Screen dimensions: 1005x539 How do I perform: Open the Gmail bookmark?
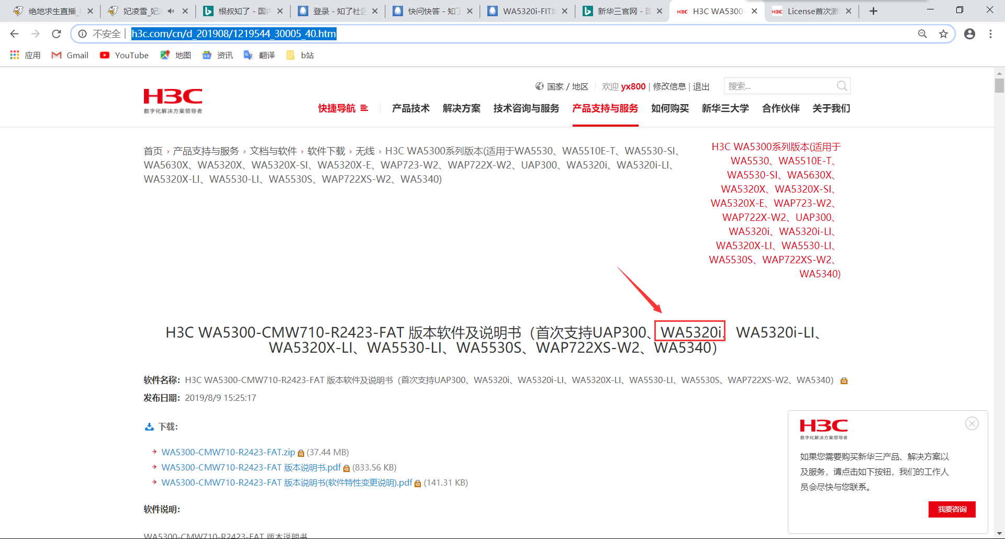tap(70, 55)
